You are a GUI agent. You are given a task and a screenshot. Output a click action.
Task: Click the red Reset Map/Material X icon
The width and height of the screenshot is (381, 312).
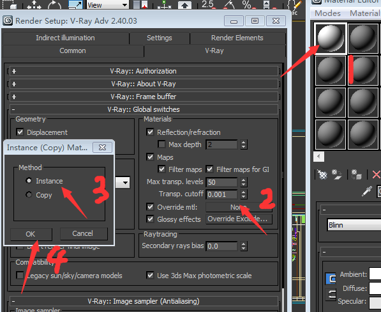(x=376, y=175)
